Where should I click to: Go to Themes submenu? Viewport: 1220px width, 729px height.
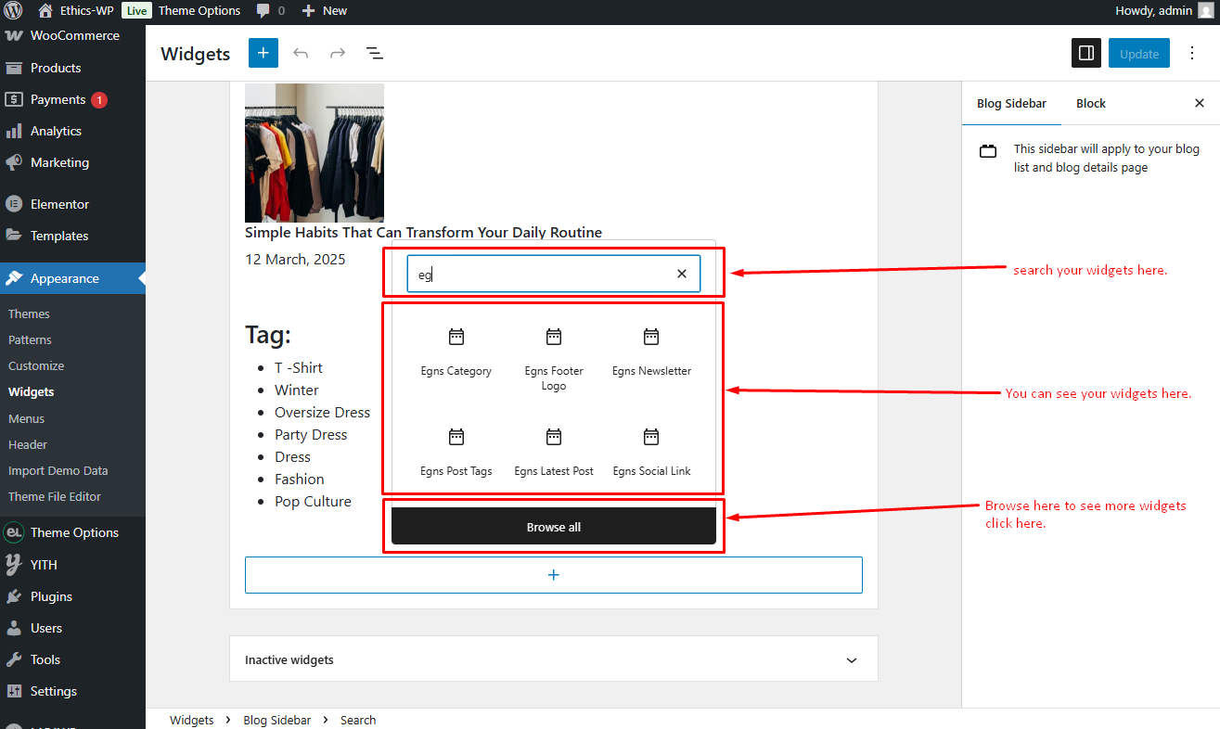click(29, 313)
